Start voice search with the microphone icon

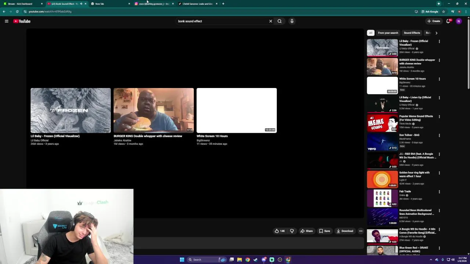pos(292,21)
